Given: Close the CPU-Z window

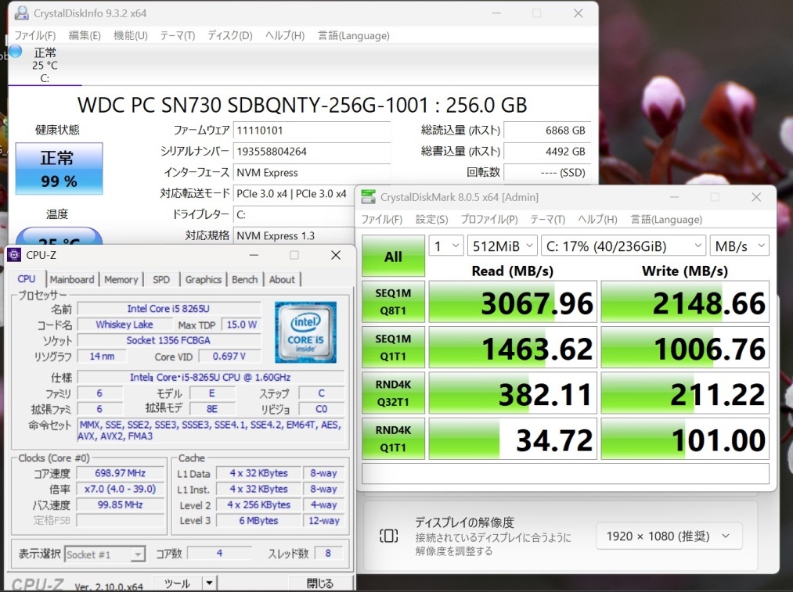Looking at the screenshot, I should (336, 255).
